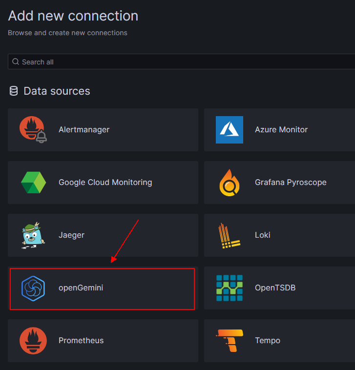Focus the Search all input field
This screenshot has height=370, width=355.
click(x=181, y=62)
